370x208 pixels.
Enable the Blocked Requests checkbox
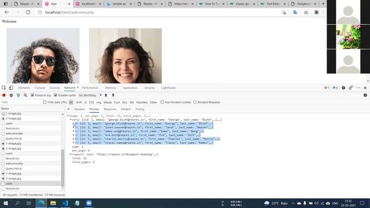195,102
